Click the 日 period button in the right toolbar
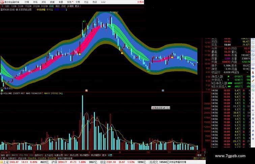255x164 pixels. 253,114
